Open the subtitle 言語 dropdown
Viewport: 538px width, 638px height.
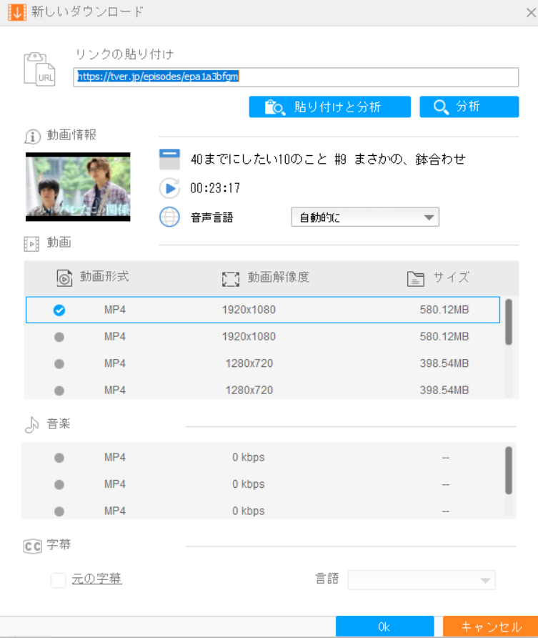(421, 580)
